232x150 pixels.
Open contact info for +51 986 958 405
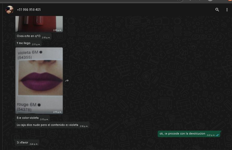click(x=29, y=10)
